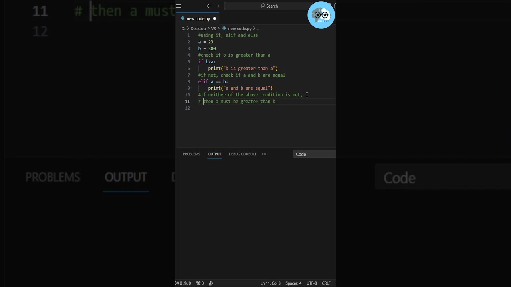Click the channel avatar logo overlay
Image resolution: width=511 pixels, height=287 pixels.
pyautogui.click(x=321, y=15)
